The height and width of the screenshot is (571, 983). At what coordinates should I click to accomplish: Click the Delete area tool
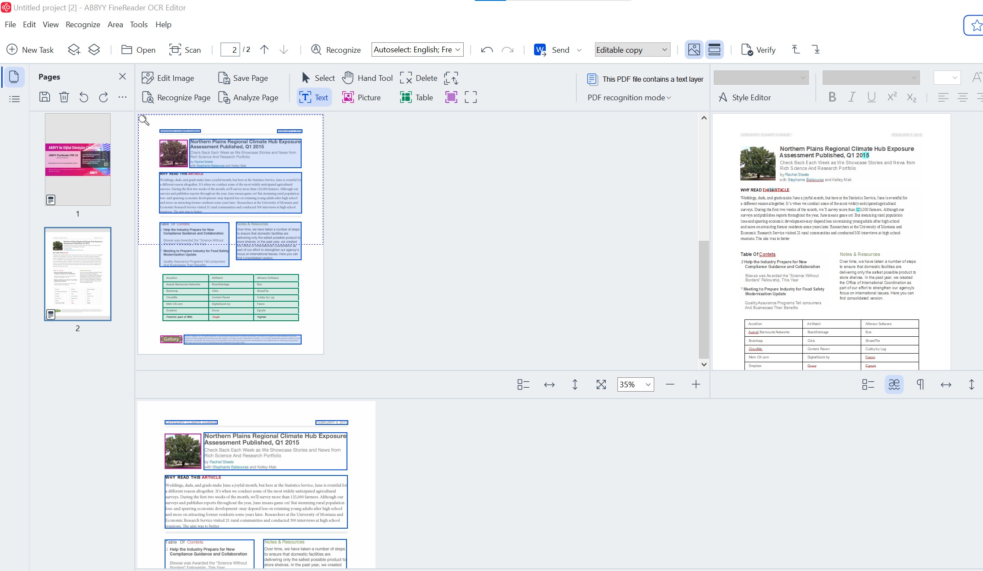pyautogui.click(x=419, y=78)
